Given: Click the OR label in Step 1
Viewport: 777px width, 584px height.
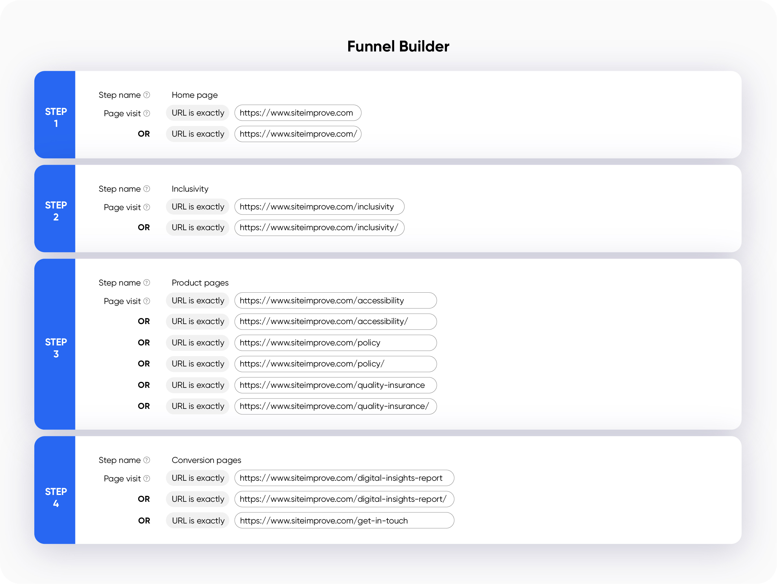Looking at the screenshot, I should (x=144, y=134).
